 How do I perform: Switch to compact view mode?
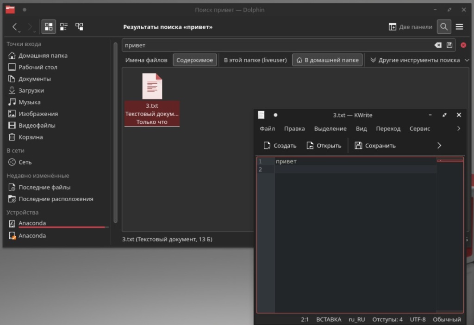tap(64, 27)
